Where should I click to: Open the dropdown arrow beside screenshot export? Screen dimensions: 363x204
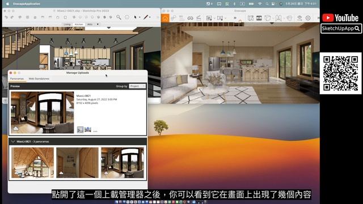[x=214, y=18]
